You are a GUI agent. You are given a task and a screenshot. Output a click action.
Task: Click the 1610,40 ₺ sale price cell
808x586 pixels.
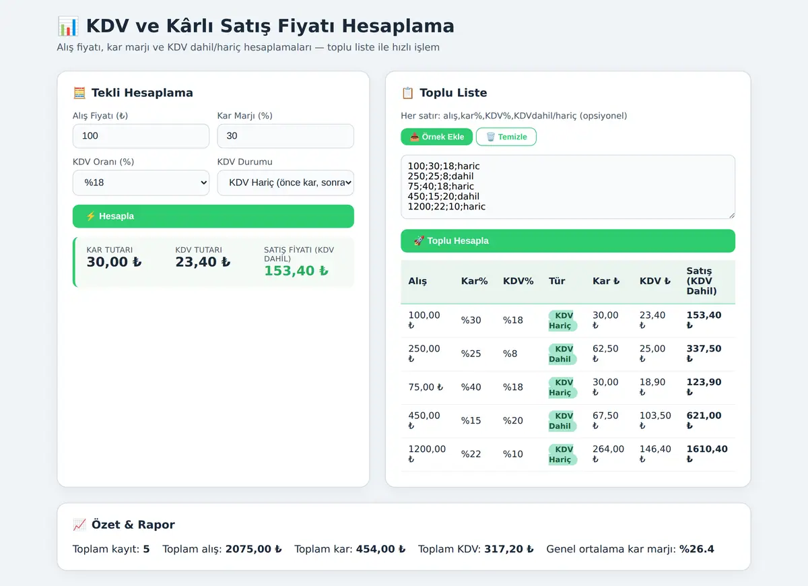(707, 455)
